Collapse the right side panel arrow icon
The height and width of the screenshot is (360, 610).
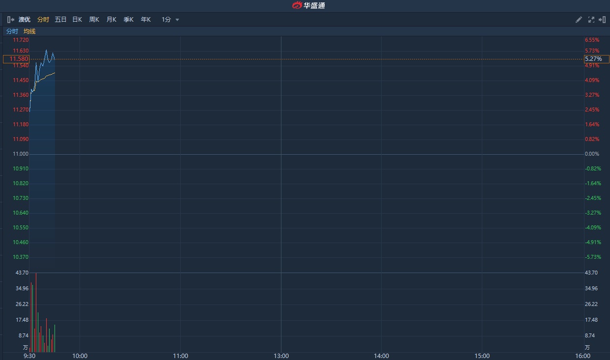point(602,20)
